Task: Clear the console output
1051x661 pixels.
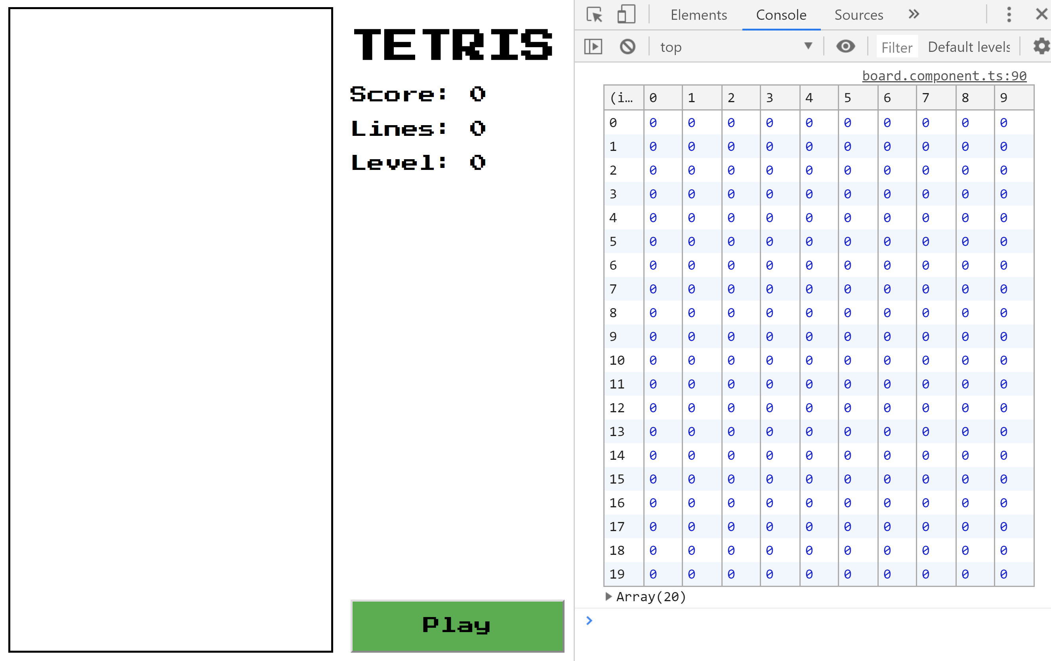Action: coord(627,46)
